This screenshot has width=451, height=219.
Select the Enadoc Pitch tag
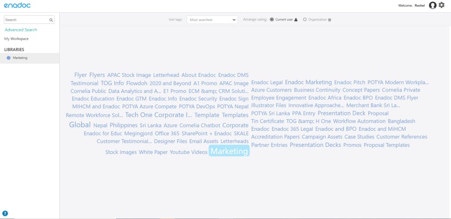click(x=350, y=83)
